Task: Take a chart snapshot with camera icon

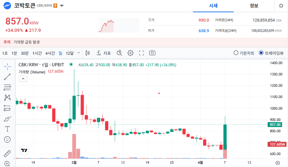Action: (152, 53)
